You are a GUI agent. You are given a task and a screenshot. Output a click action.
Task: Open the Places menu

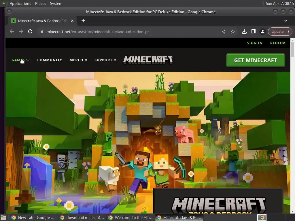point(40,3)
